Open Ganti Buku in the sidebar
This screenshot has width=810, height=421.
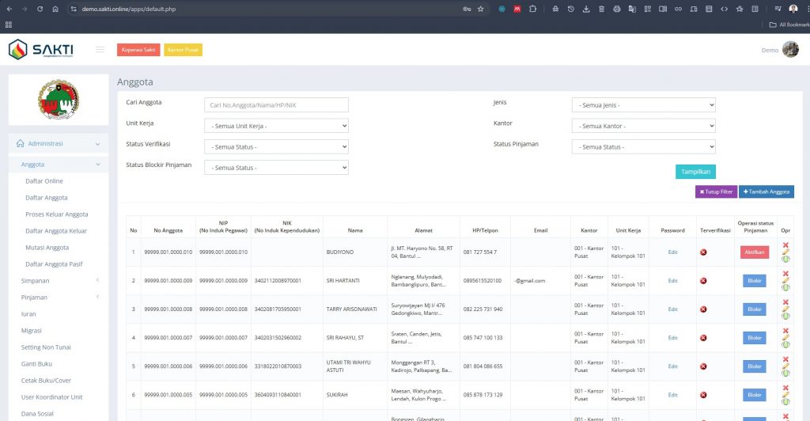point(36,364)
